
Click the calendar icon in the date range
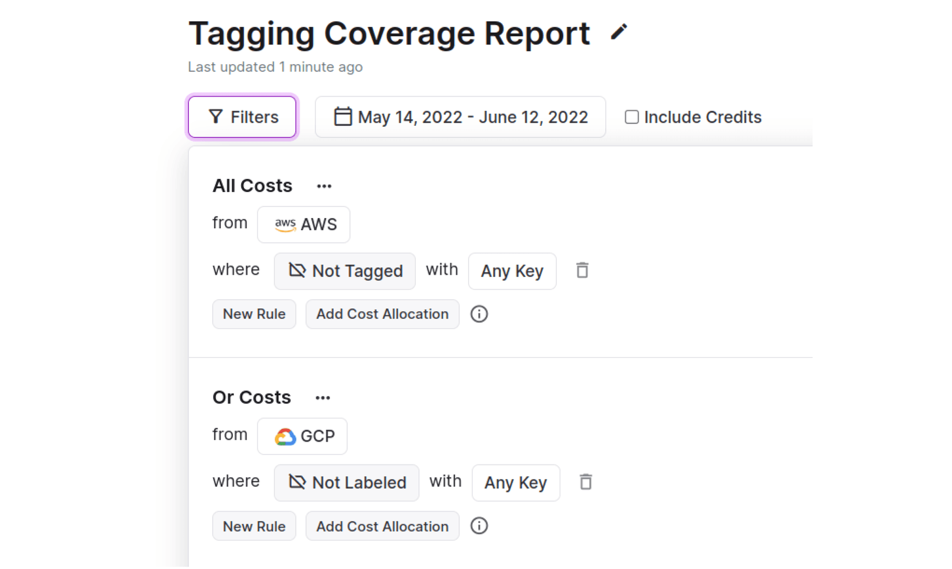click(343, 117)
